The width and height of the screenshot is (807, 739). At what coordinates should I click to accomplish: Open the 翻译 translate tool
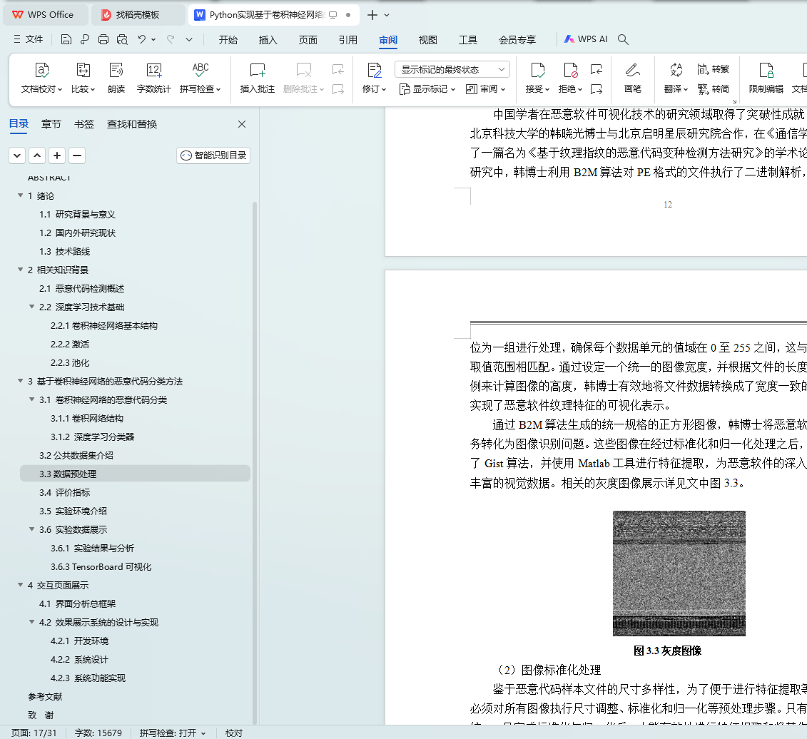coord(676,78)
